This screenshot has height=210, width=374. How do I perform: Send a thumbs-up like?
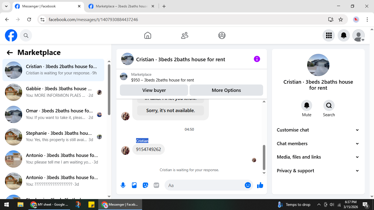[260, 185]
